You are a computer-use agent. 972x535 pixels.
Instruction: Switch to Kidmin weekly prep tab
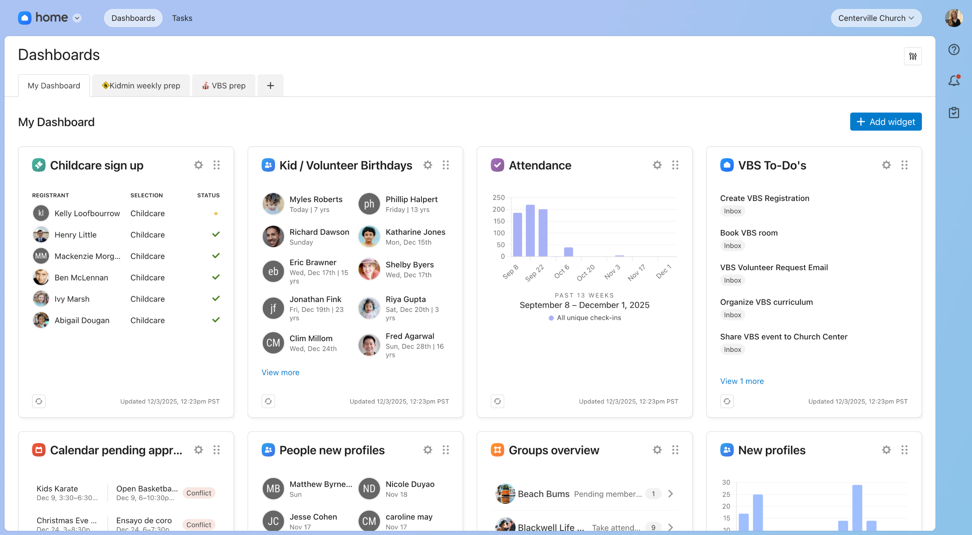tap(141, 85)
